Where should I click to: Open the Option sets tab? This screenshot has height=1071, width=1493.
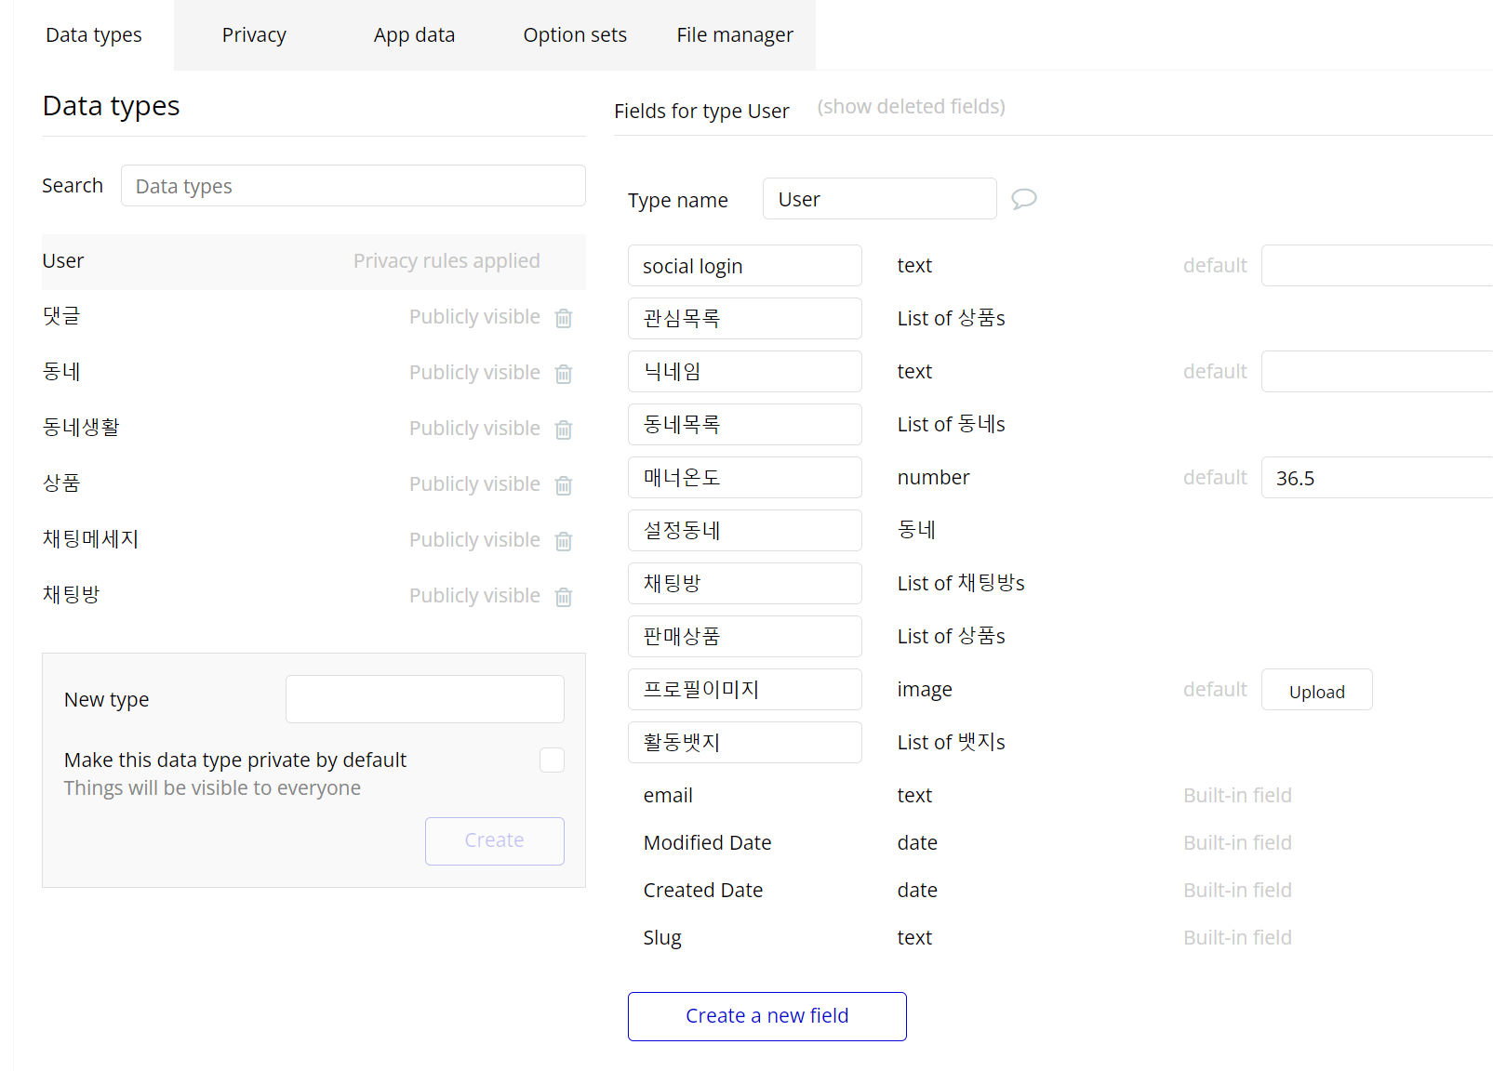575,35
